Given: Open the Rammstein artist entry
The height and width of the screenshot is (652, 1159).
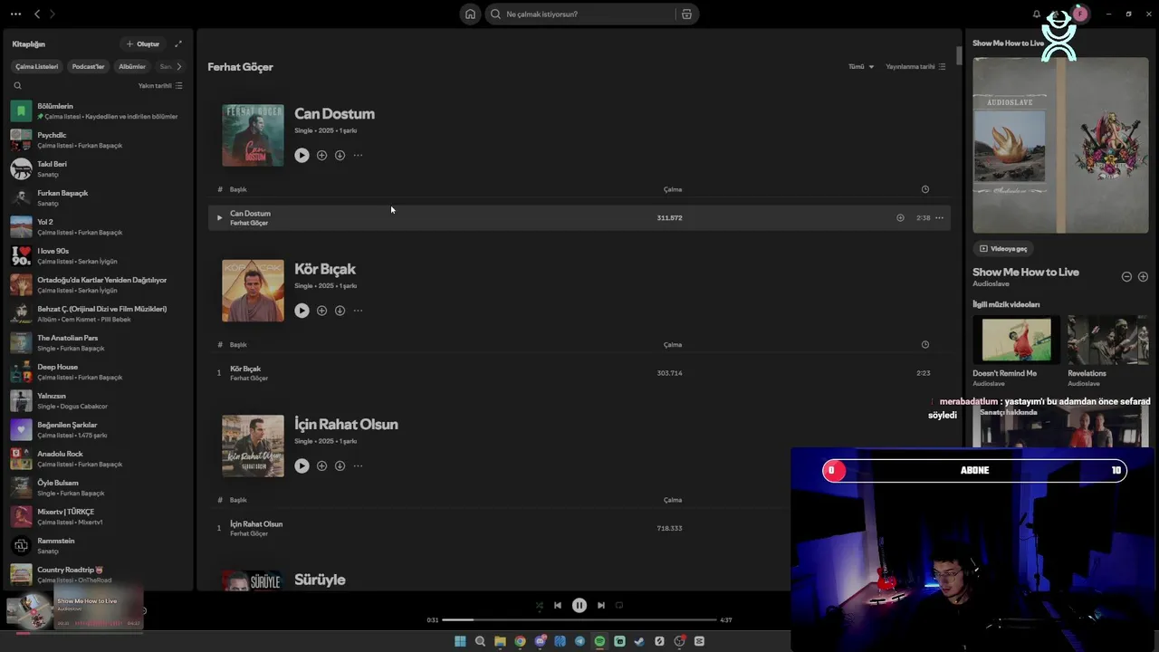Looking at the screenshot, I should pos(98,546).
